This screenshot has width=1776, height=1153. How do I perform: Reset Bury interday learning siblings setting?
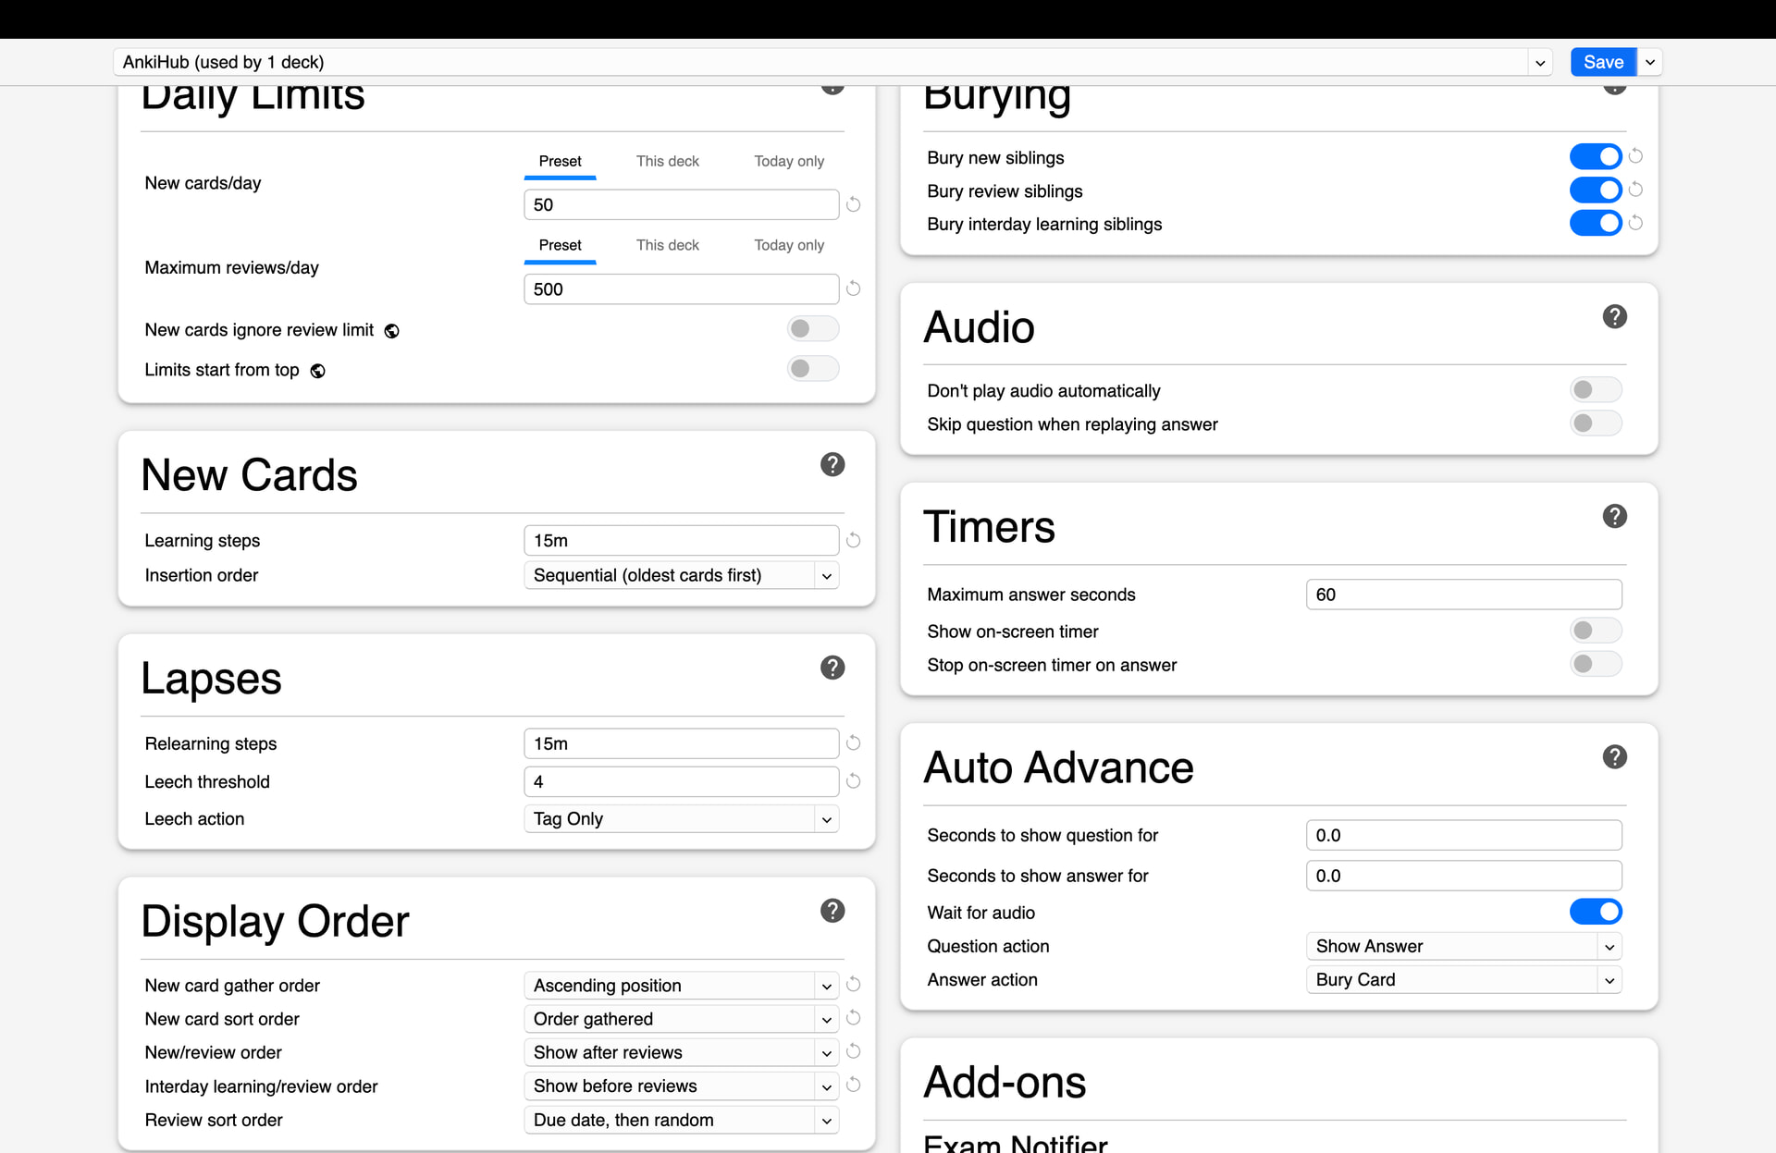[x=1635, y=223]
